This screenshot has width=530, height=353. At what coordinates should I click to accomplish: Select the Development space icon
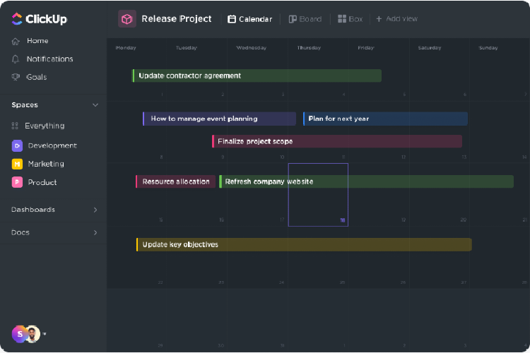(17, 145)
